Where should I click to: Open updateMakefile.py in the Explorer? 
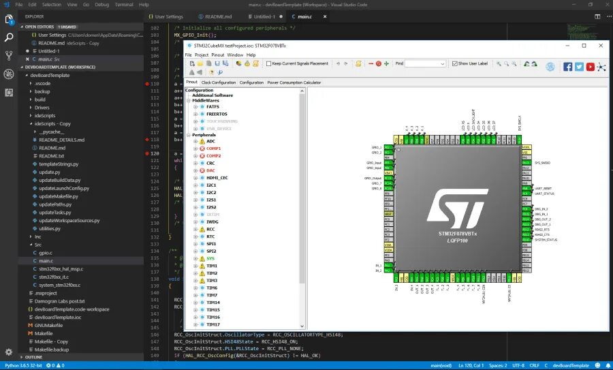click(59, 196)
